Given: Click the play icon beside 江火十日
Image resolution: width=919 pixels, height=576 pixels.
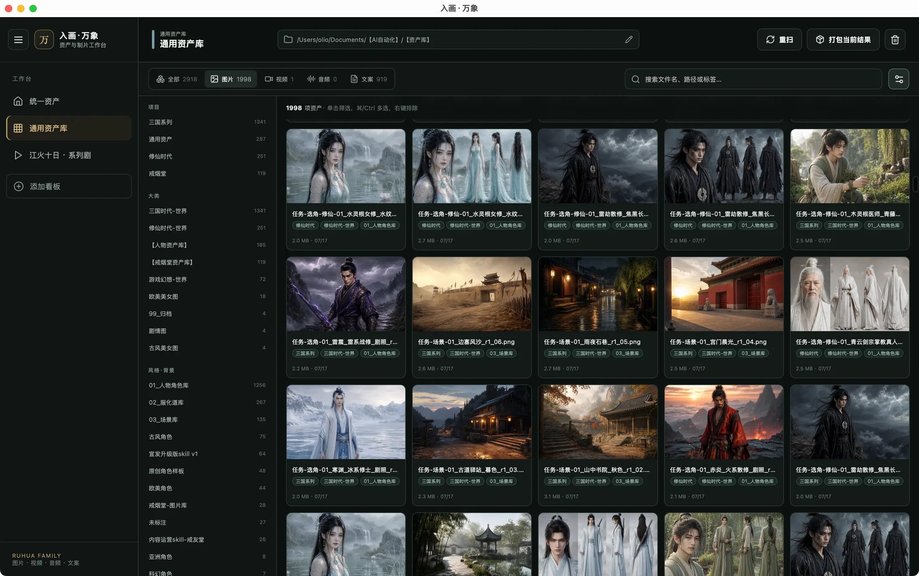Looking at the screenshot, I should pos(18,155).
